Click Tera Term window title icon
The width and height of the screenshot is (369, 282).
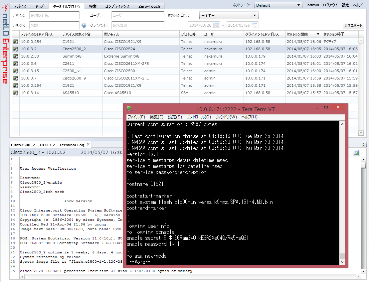coord(129,108)
